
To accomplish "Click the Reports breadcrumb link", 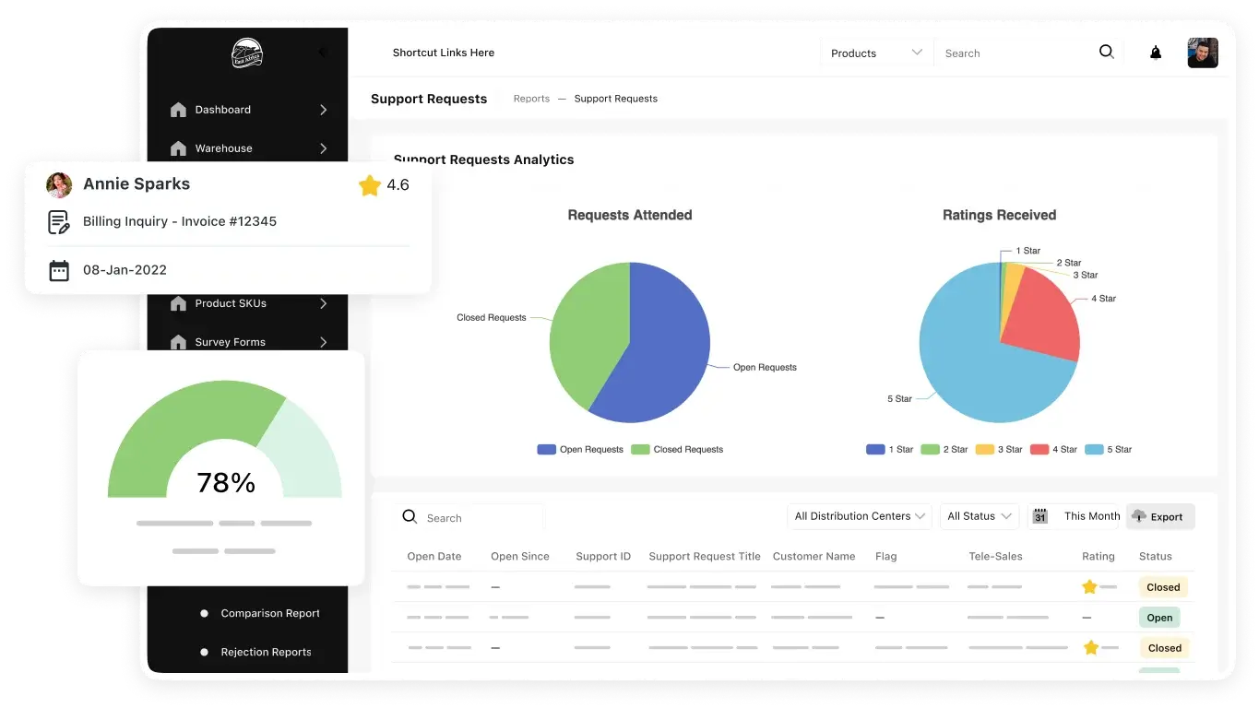I will click(531, 99).
